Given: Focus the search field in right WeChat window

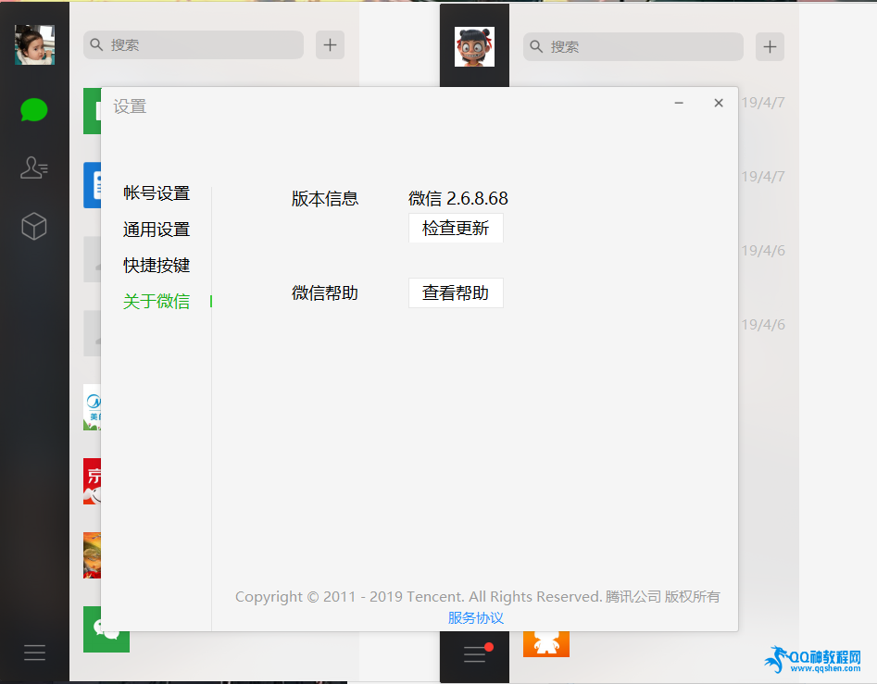Looking at the screenshot, I should coord(633,46).
